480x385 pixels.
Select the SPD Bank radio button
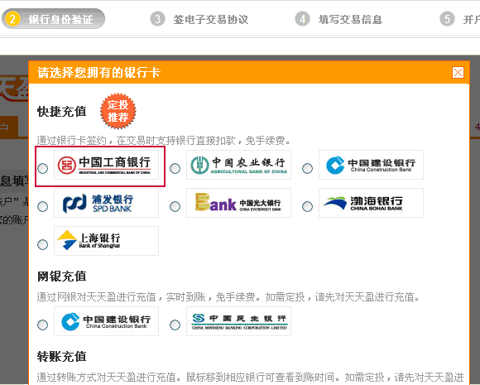tap(42, 206)
